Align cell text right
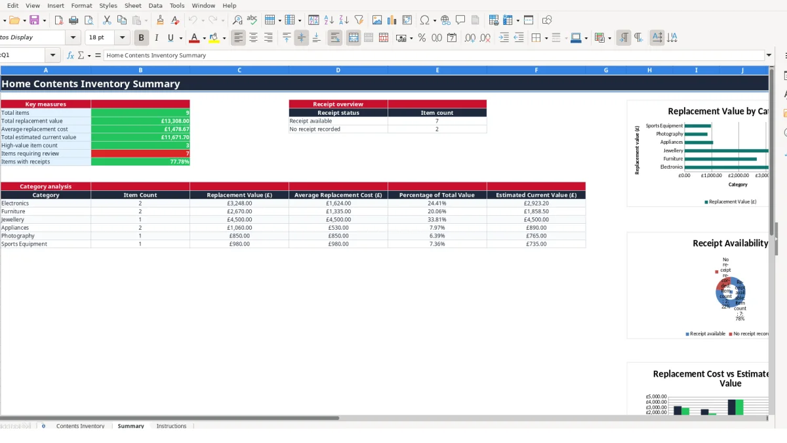The height and width of the screenshot is (443, 787). [268, 38]
